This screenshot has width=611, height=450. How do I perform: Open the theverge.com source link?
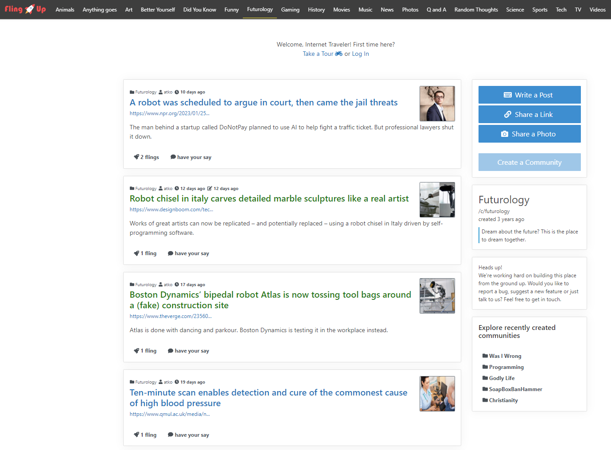(x=171, y=316)
